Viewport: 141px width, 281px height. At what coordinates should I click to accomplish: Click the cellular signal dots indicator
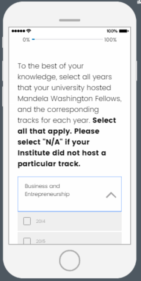(18, 31)
